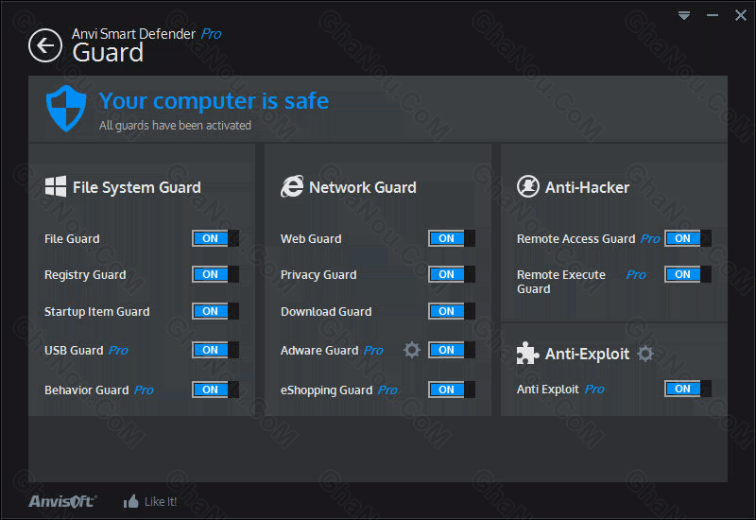The height and width of the screenshot is (520, 756).
Task: Disable the USB Guard toggle
Action: click(215, 350)
